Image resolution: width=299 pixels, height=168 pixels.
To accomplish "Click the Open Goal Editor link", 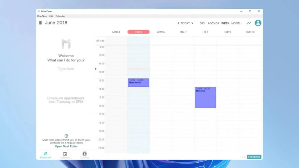I will (66, 147).
